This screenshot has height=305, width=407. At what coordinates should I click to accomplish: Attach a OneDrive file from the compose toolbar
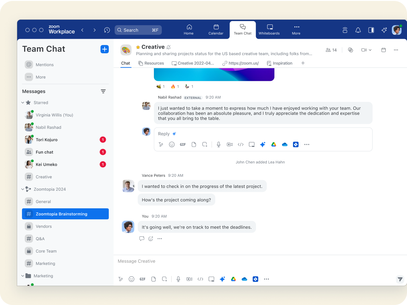[x=245, y=279]
